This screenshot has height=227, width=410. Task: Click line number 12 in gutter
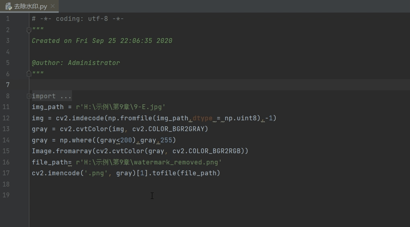tap(6, 118)
